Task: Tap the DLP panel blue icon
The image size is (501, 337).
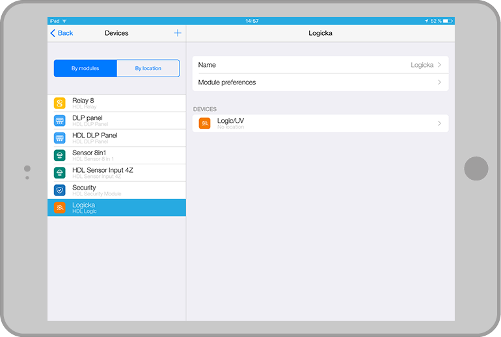Action: 60,121
